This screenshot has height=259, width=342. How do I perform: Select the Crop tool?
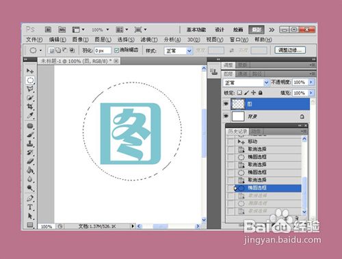click(x=30, y=107)
